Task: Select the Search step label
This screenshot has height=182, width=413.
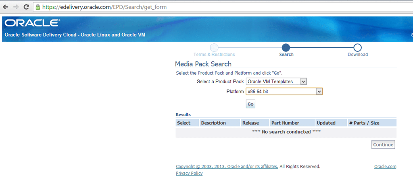Action: pos(286,55)
